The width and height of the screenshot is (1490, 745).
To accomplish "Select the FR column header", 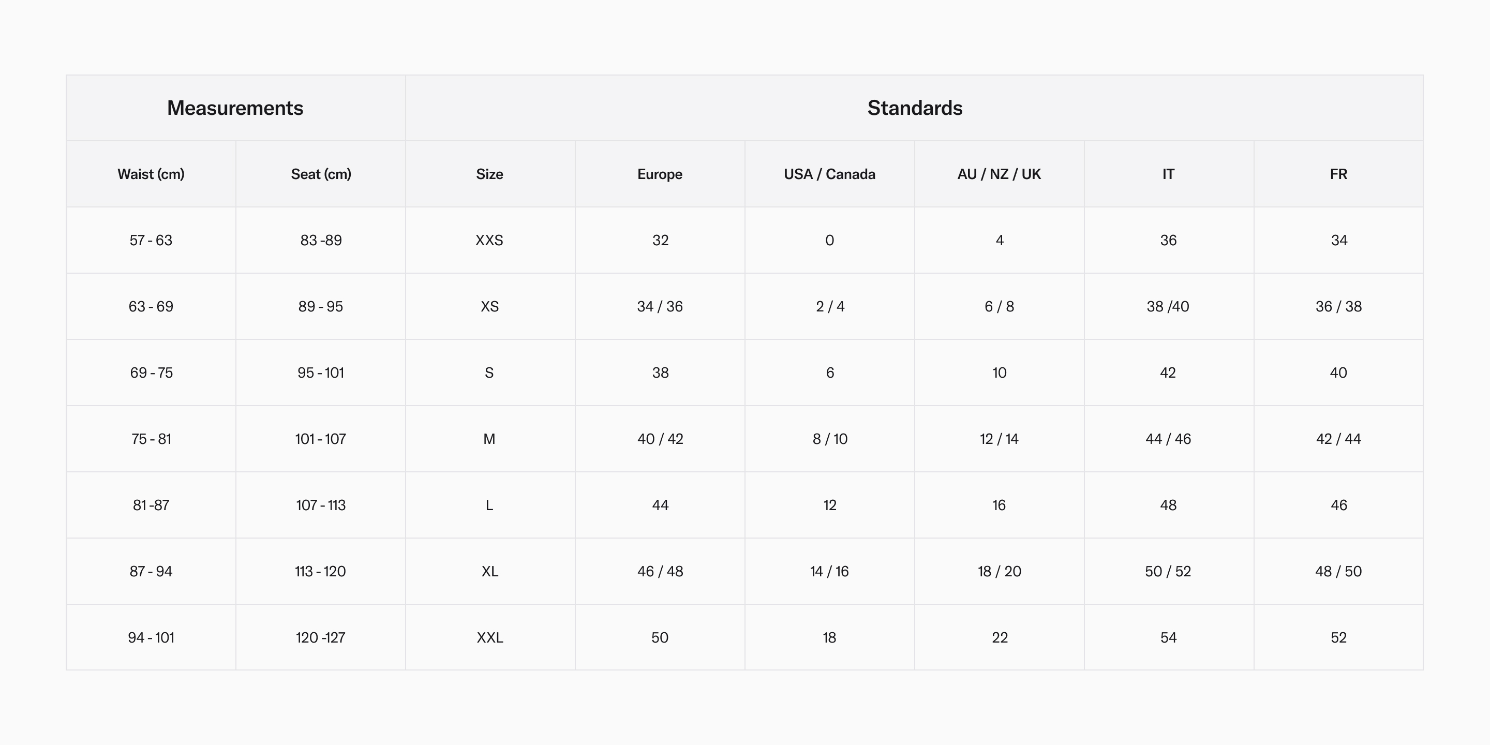I will point(1338,174).
